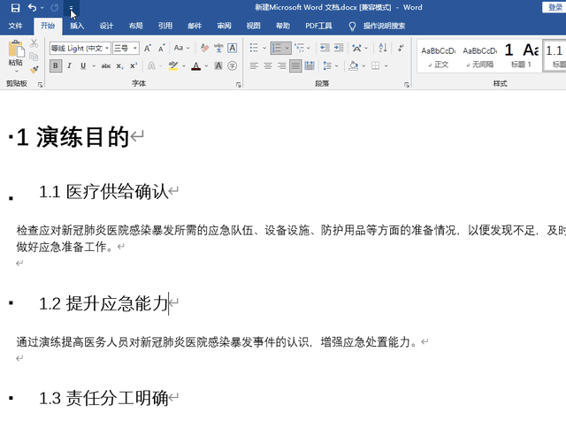The image size is (566, 428).
Task: Open the Font dialog launcher
Action: tap(239, 84)
